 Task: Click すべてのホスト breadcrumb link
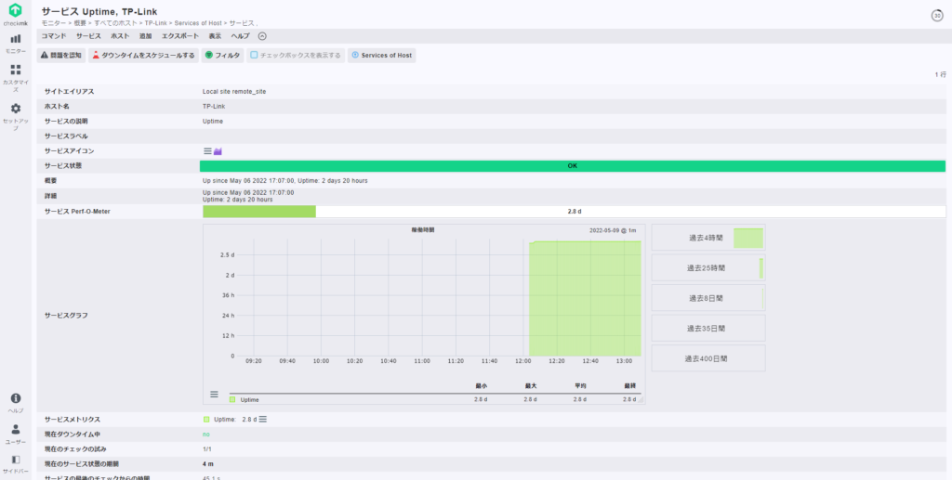[116, 23]
